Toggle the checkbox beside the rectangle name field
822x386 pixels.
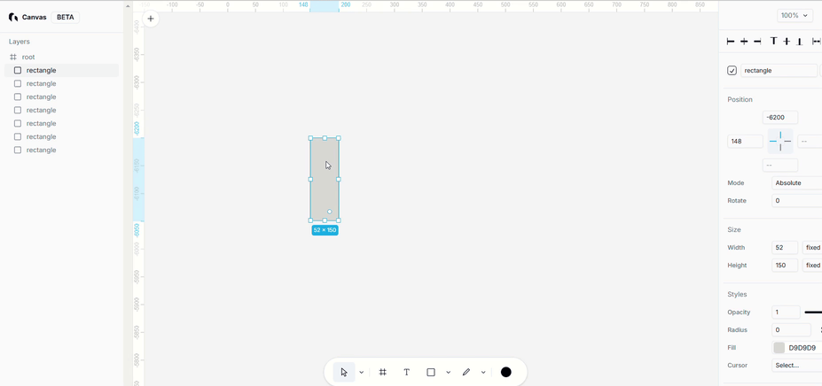pos(732,71)
